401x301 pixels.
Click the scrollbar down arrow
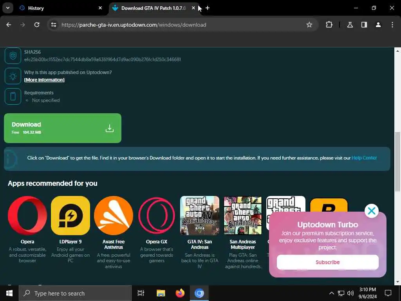pyautogui.click(x=397, y=282)
